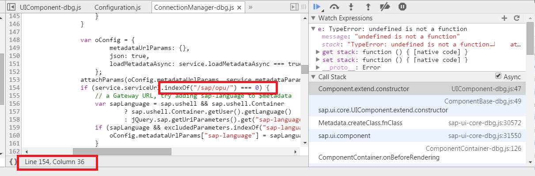Screen dimensions: 535x176
Task: Switch to UIComponent-dbg.js tab
Action: click(x=50, y=8)
